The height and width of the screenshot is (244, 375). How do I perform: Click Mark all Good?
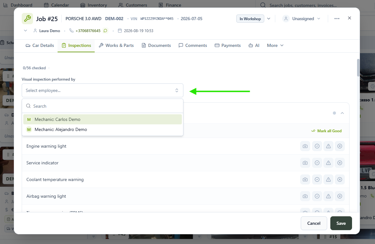(326, 131)
